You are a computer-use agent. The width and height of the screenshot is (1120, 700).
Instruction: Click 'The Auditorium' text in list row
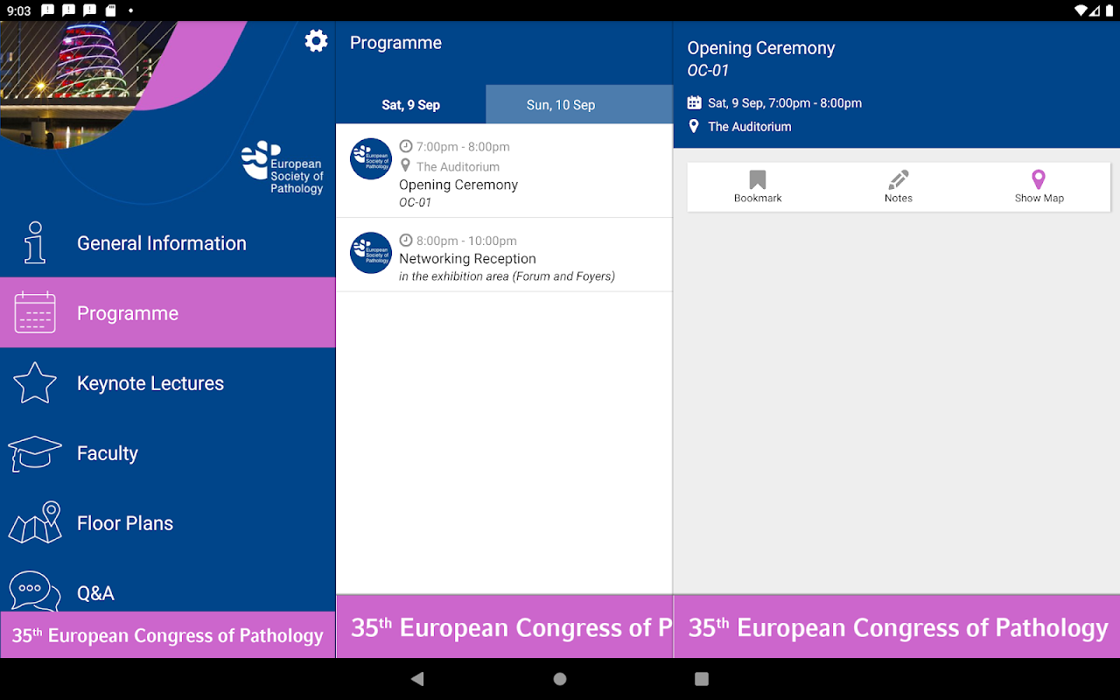[x=458, y=166]
